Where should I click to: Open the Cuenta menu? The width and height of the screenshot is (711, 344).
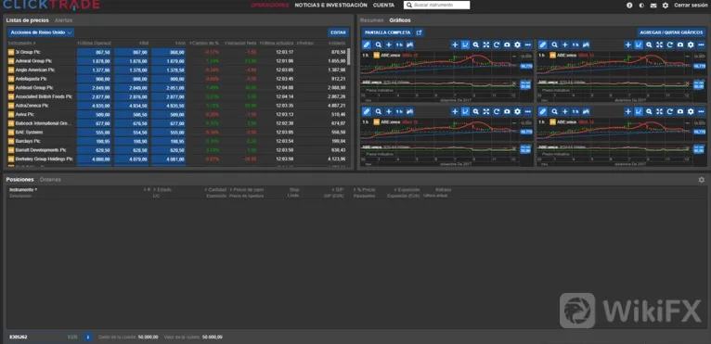[x=383, y=6]
